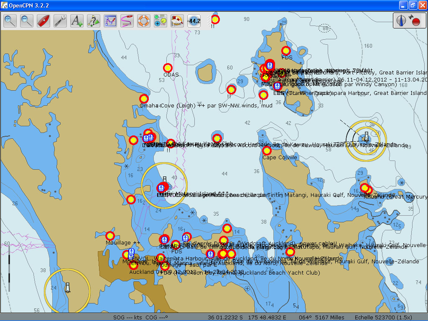
Task: Select the Omaha Cove waypoint marker
Action: click(144, 99)
